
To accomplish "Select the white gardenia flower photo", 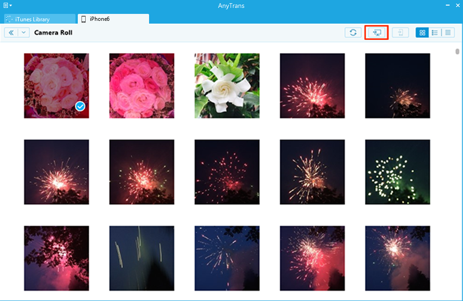I will point(227,86).
